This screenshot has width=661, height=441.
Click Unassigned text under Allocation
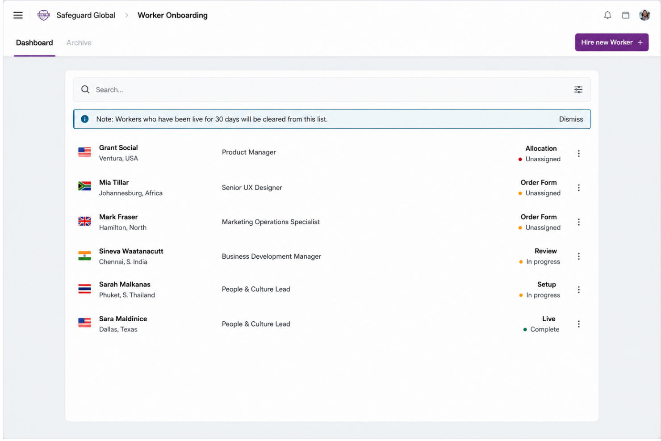point(543,159)
